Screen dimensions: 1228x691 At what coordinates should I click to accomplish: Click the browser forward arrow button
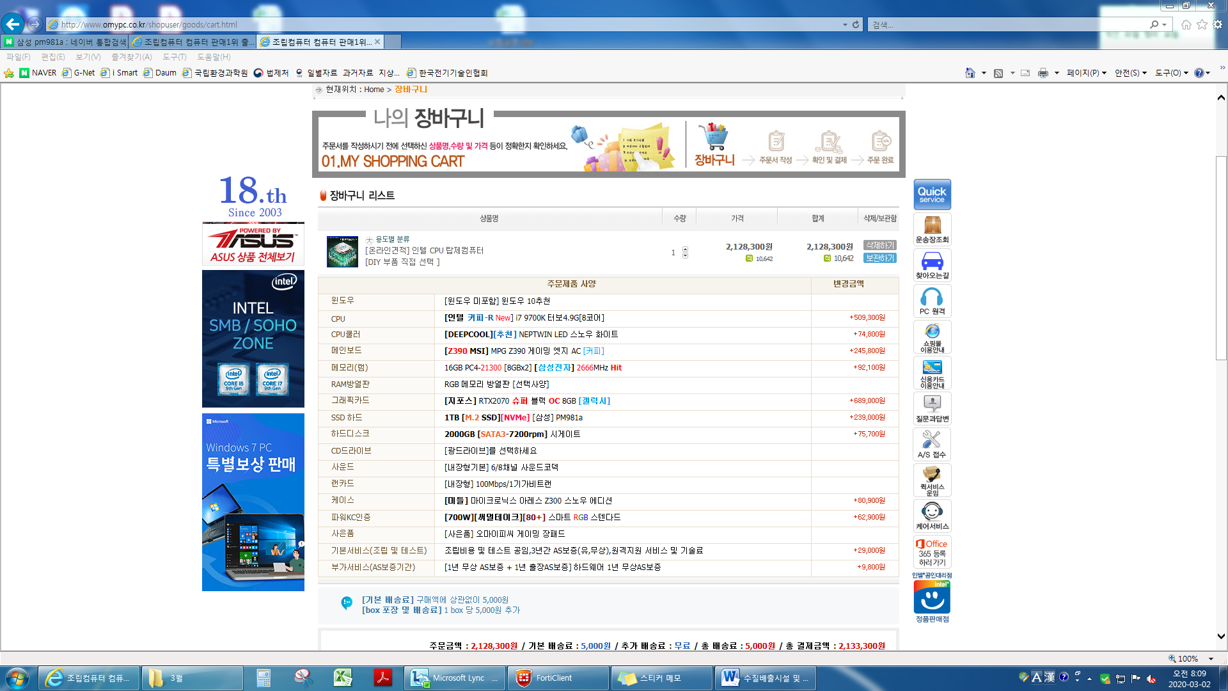[x=35, y=24]
